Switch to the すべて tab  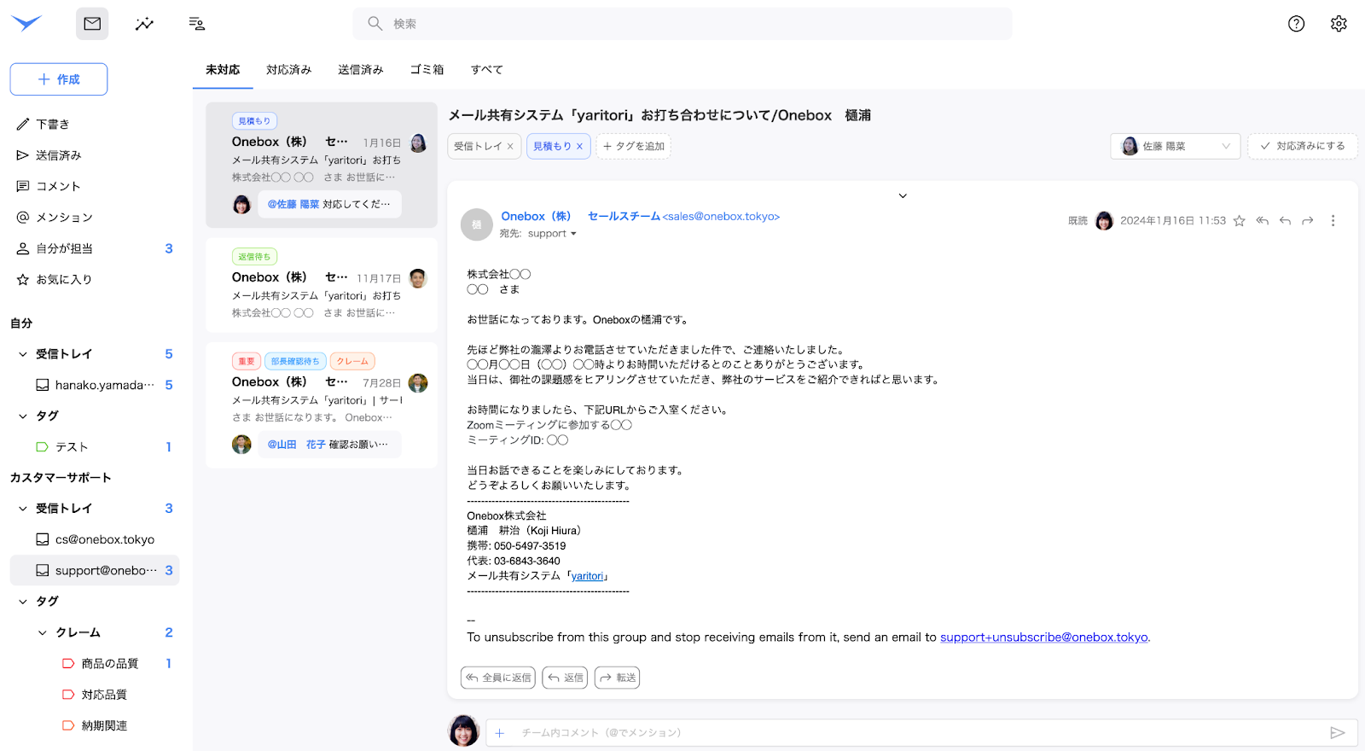pos(486,70)
